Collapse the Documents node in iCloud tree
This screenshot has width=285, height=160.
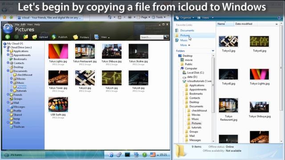[8, 71]
